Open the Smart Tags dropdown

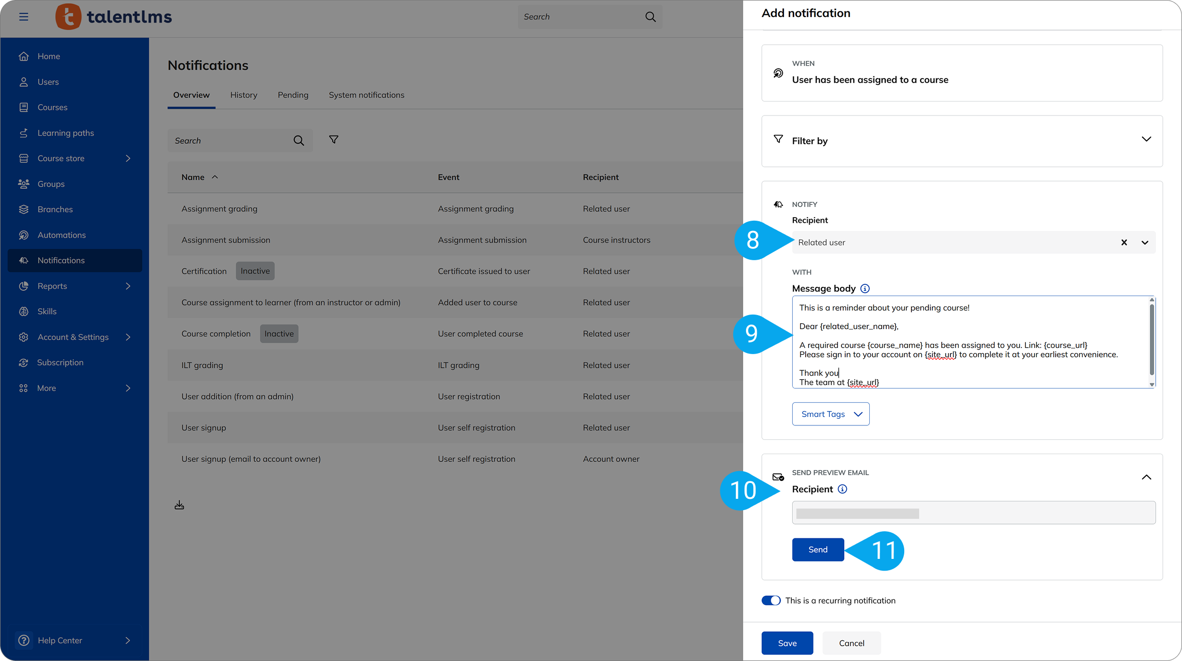(830, 414)
